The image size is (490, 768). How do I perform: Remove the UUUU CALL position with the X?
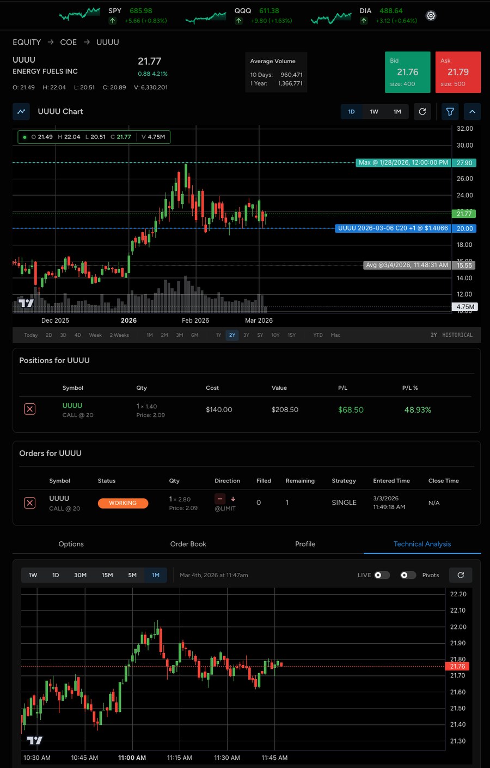click(29, 409)
